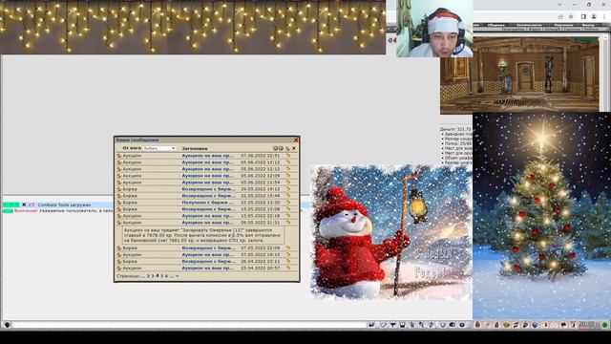This screenshot has width=611, height=344.
Task: Click the expanded auction message text about Зачаровать Ожерелье
Action: pos(203,236)
